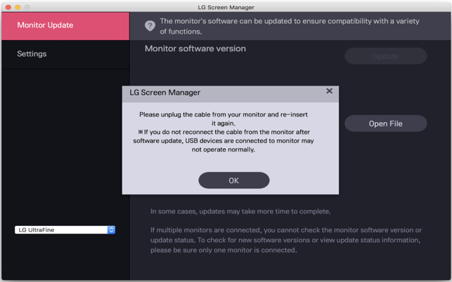Click "The monitor's software can be updated" description
The width and height of the screenshot is (452, 282).
click(290, 26)
